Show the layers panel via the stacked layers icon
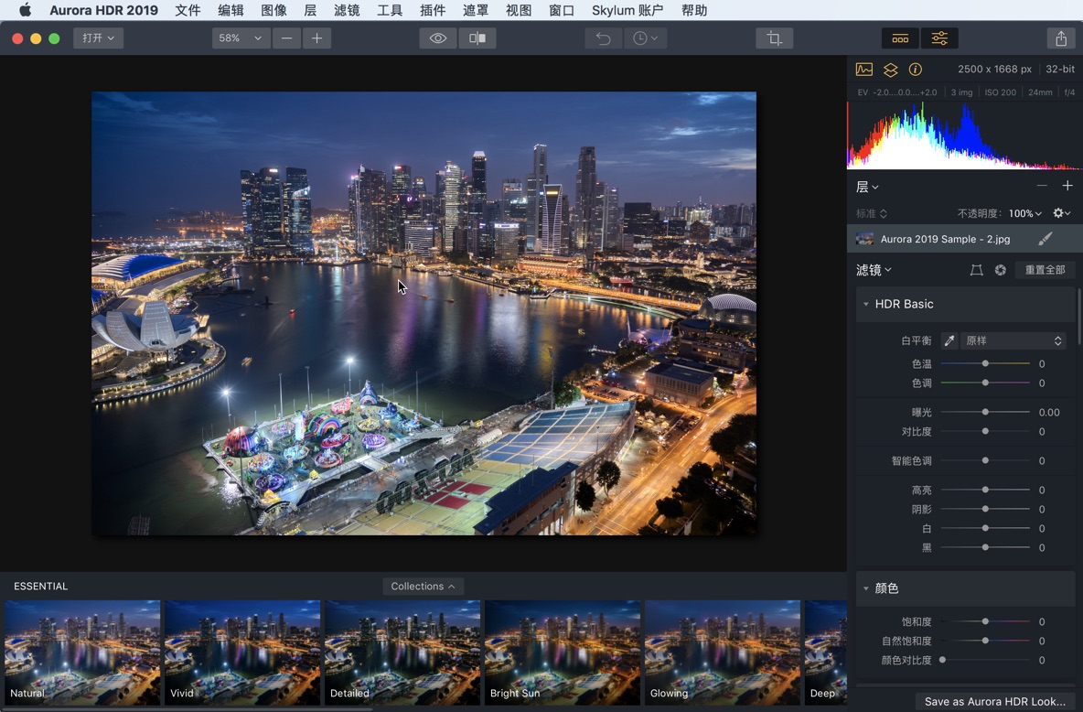This screenshot has height=712, width=1083. coord(890,69)
